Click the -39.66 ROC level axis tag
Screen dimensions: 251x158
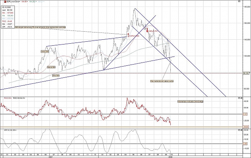pos(246,127)
